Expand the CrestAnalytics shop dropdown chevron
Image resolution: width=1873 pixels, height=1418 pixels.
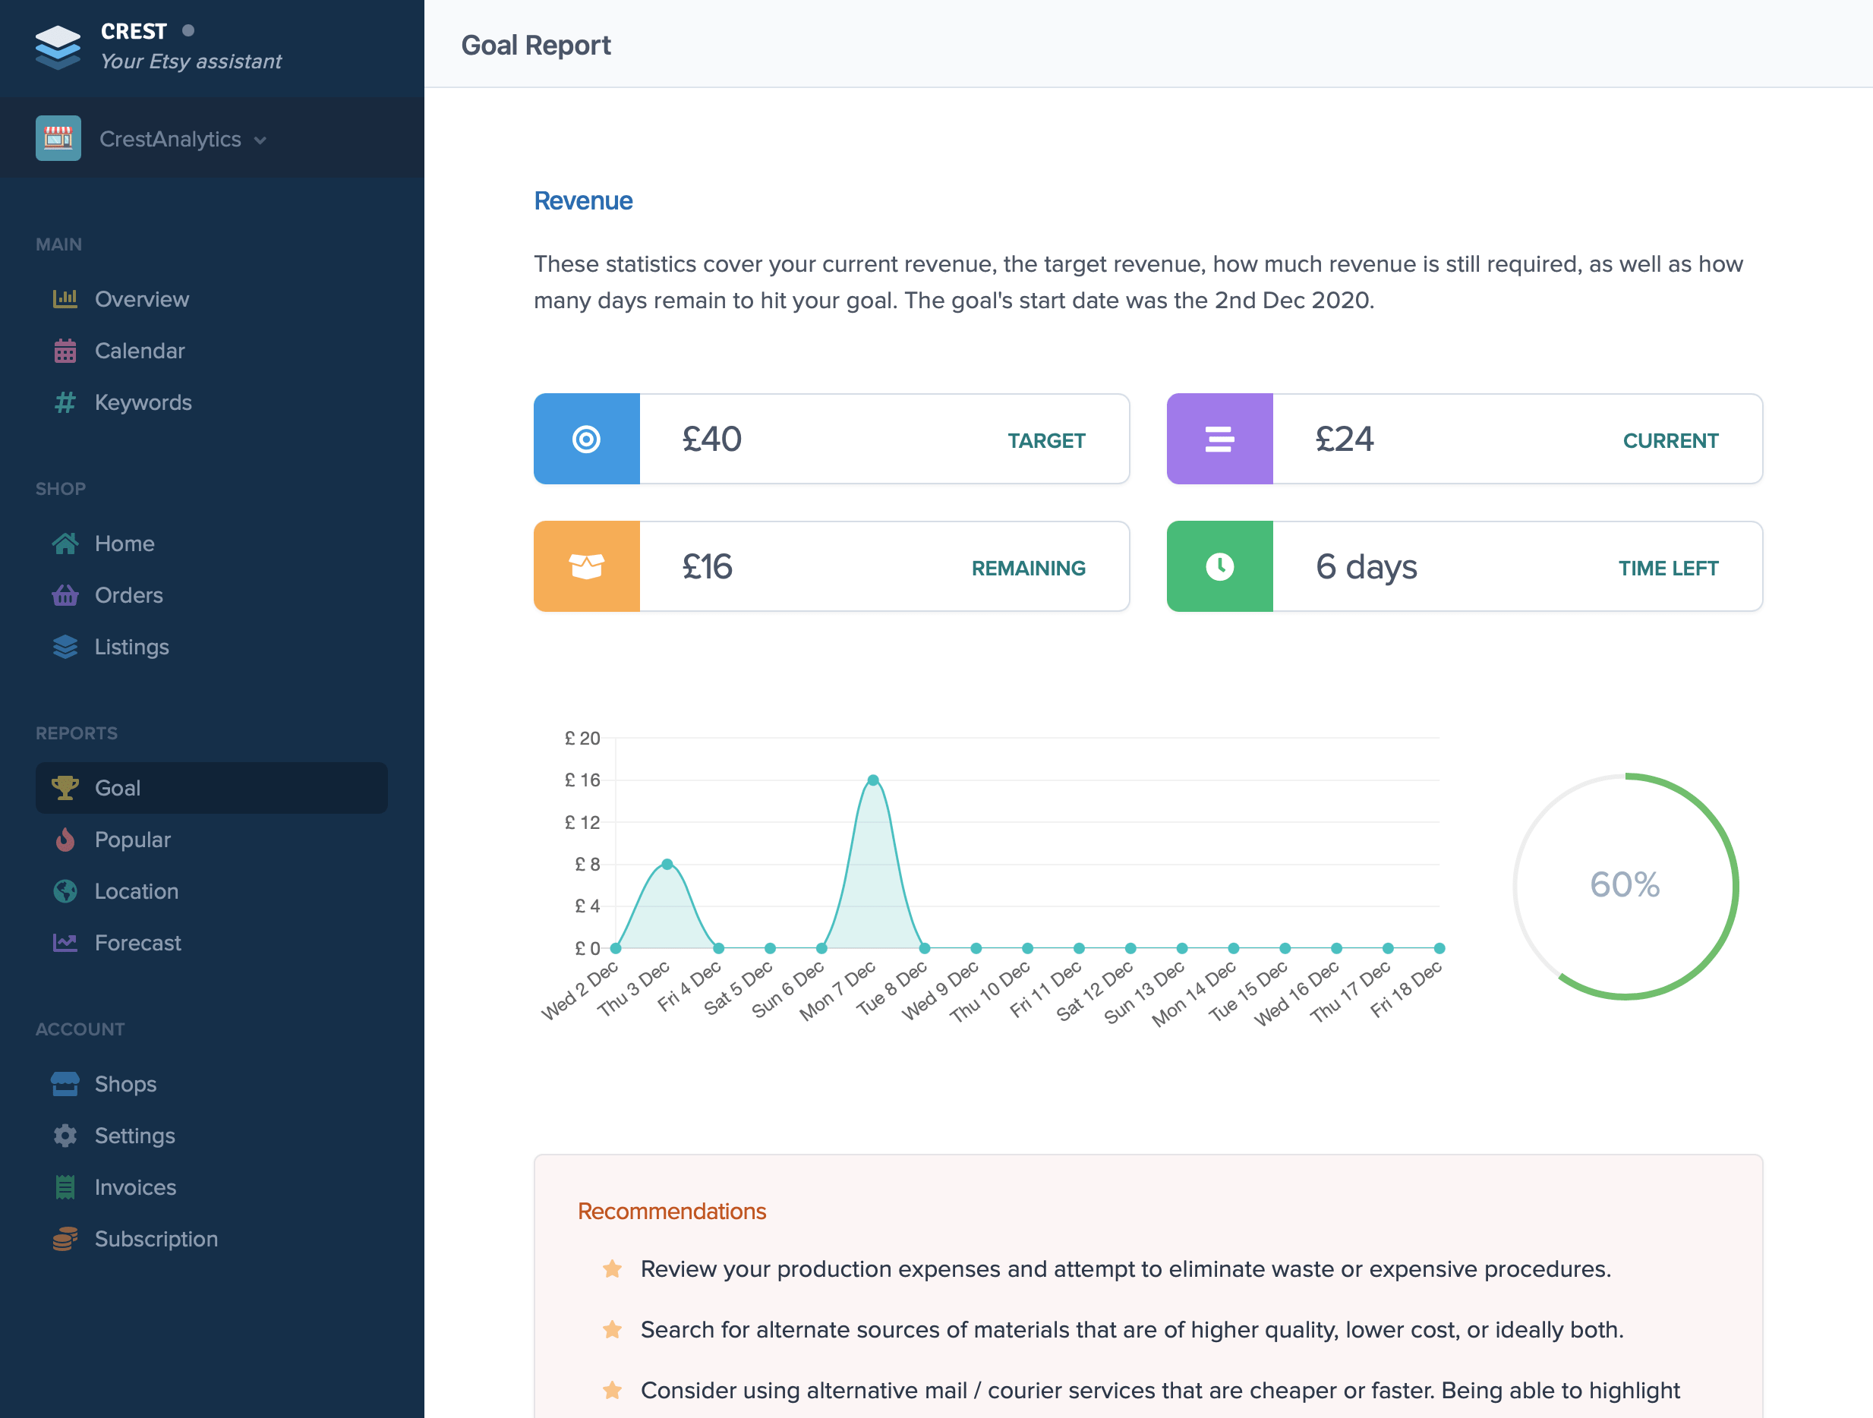(x=260, y=140)
